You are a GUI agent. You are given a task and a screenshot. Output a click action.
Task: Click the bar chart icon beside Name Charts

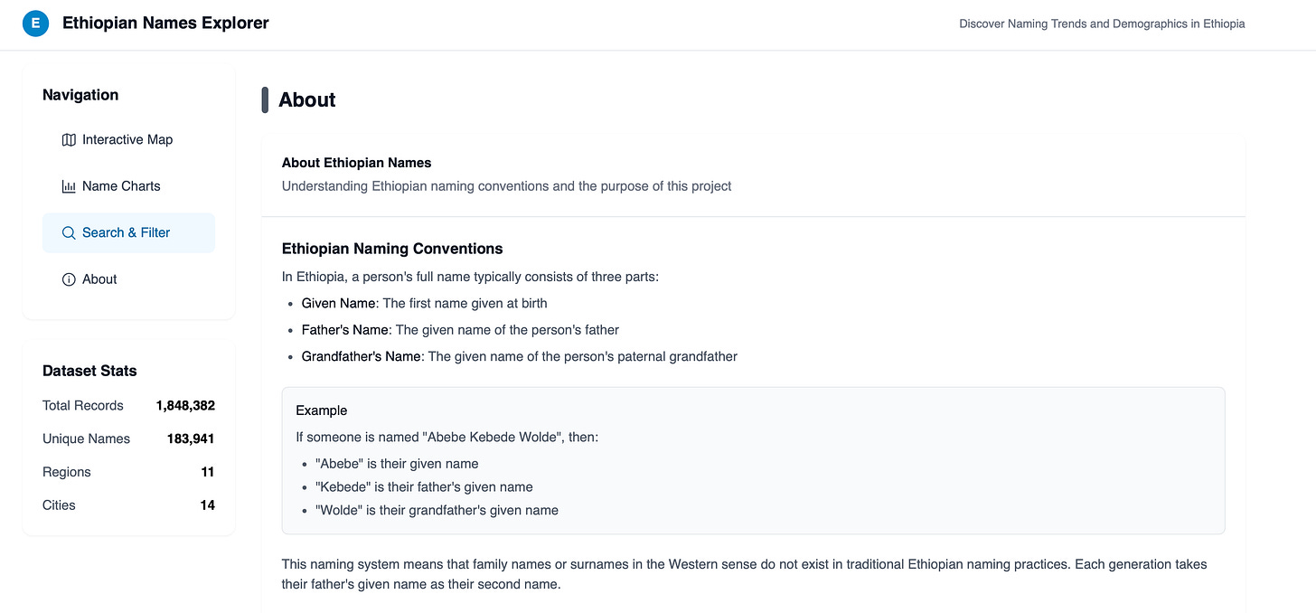(x=69, y=186)
